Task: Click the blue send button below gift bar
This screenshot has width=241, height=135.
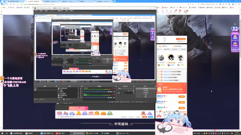Action: click(151, 117)
